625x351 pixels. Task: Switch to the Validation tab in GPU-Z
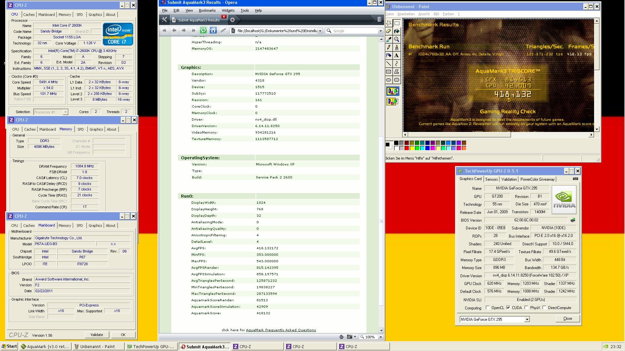[x=509, y=179]
